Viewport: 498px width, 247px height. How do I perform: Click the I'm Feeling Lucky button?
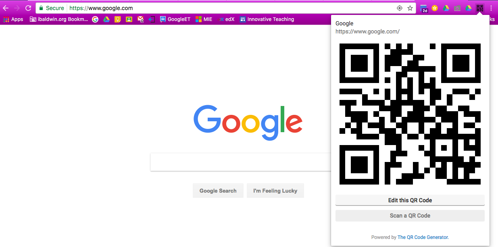point(275,191)
